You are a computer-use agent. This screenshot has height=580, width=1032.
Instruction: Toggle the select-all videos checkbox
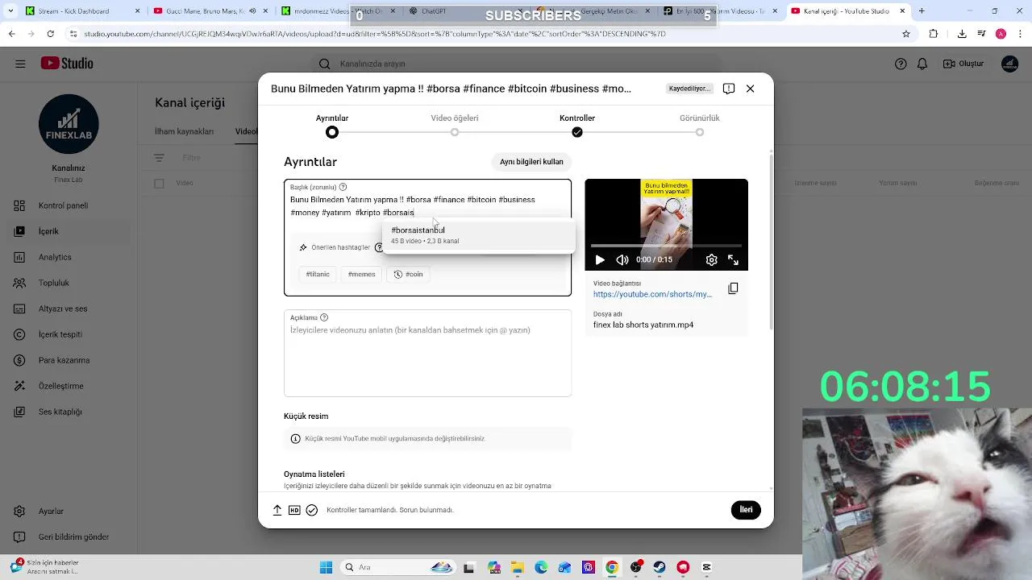[159, 183]
